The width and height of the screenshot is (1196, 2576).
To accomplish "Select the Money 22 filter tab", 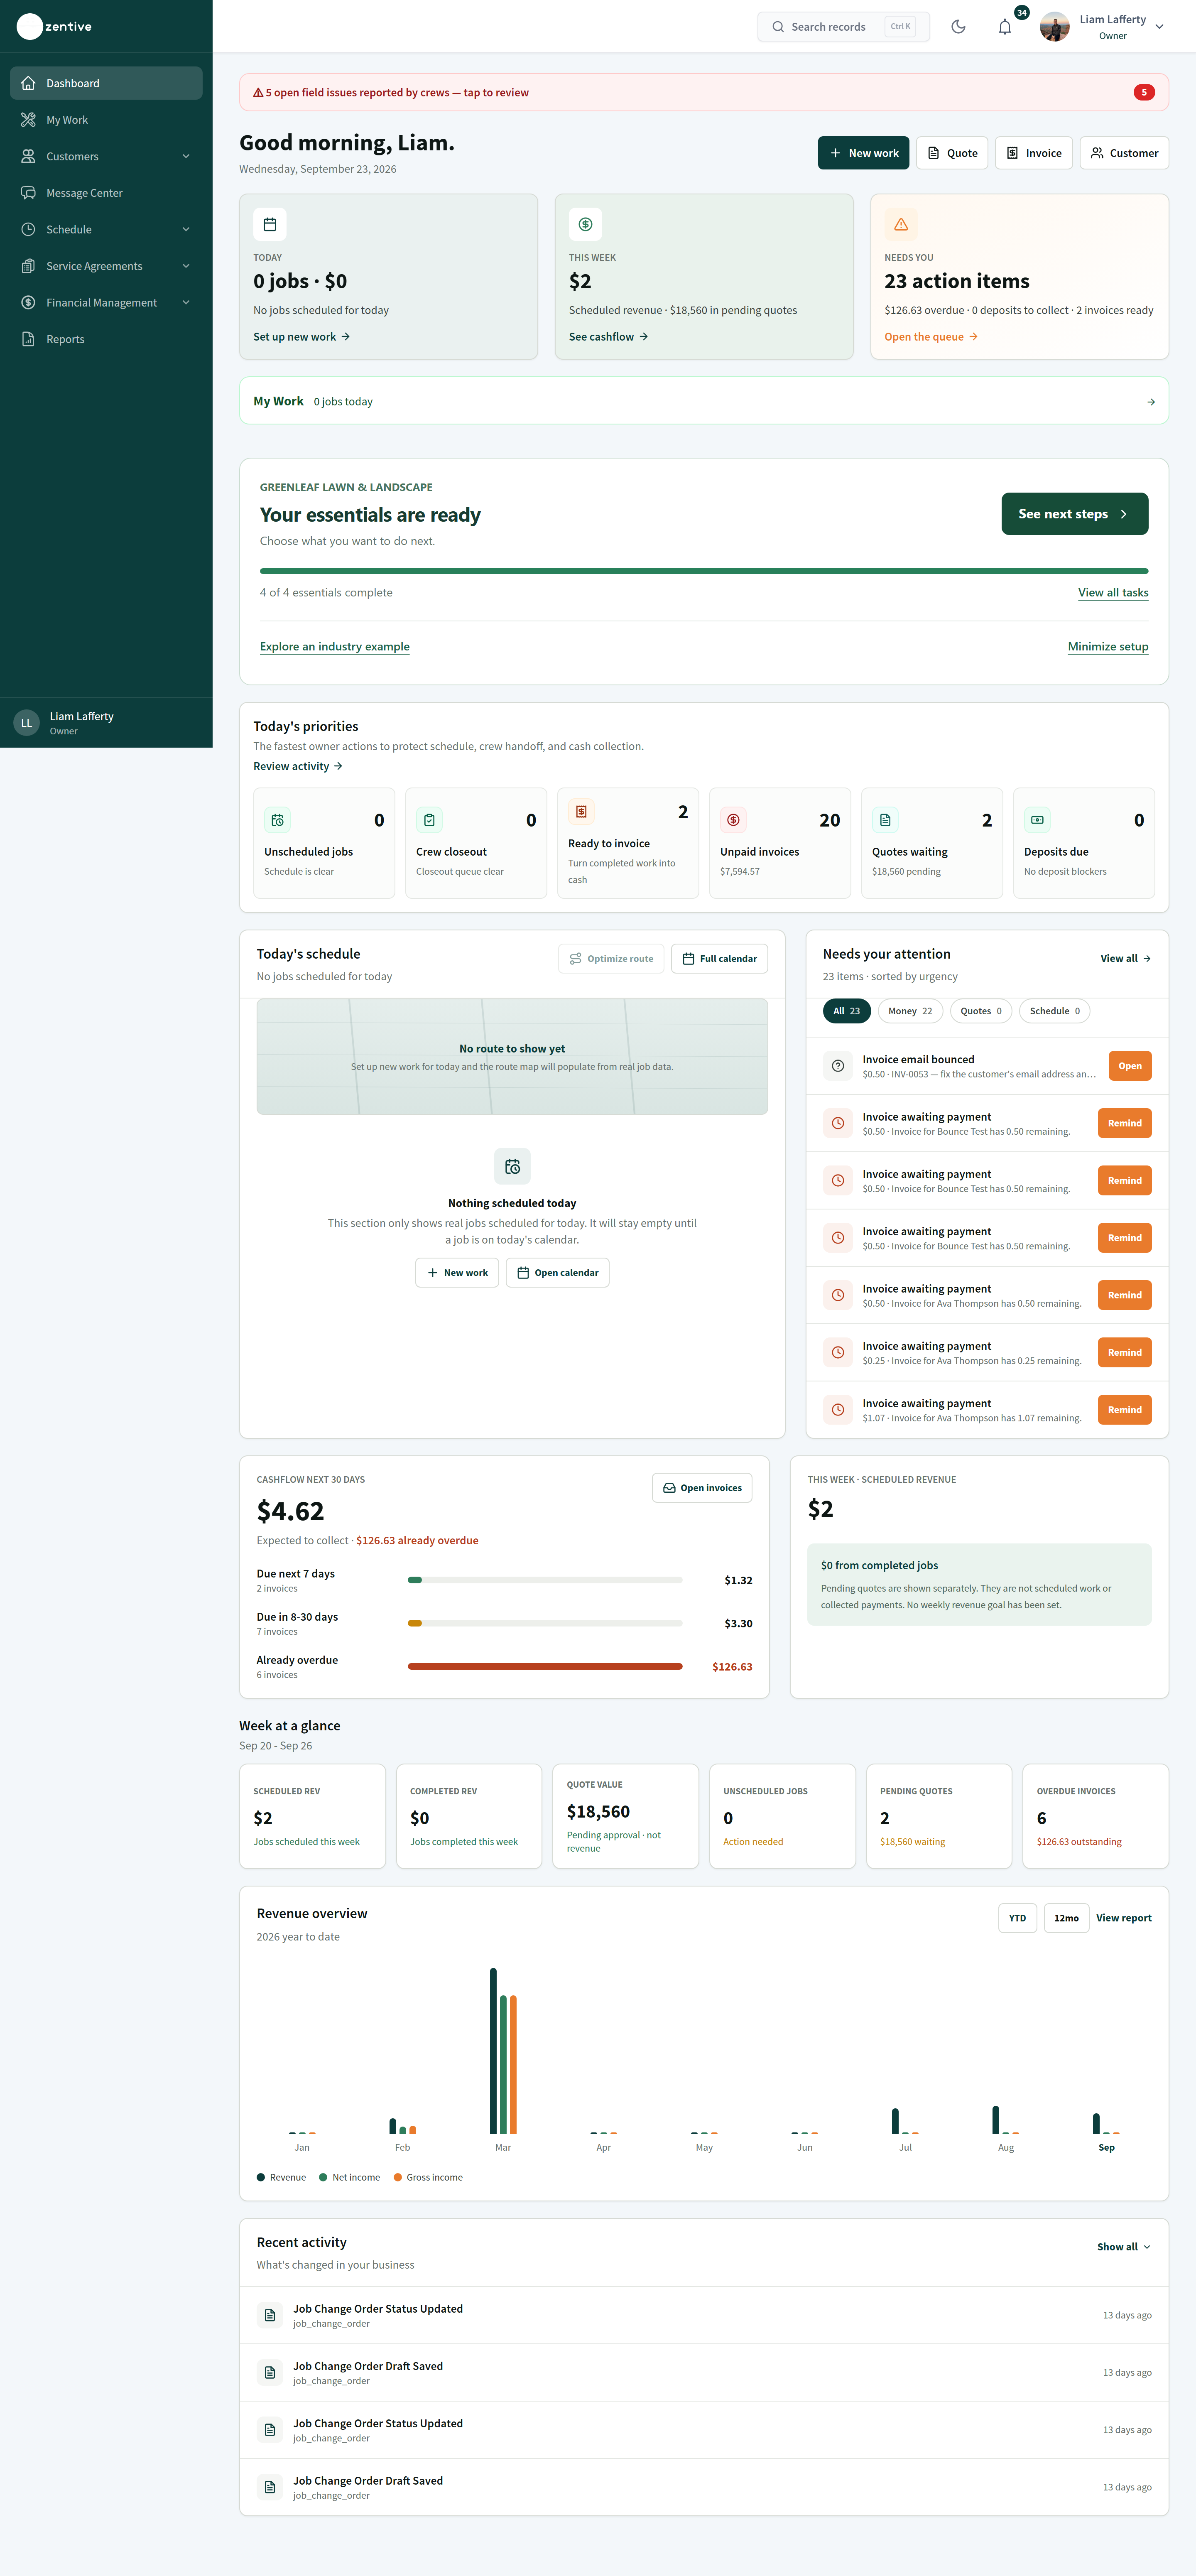I will 910,1011.
